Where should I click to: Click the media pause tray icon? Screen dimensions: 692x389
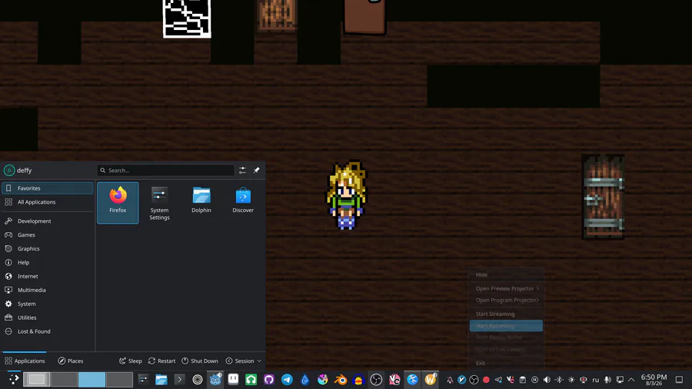click(x=535, y=380)
